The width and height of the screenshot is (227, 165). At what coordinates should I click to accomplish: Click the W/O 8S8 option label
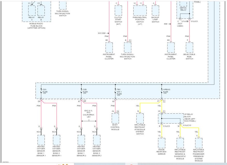click(x=102, y=33)
